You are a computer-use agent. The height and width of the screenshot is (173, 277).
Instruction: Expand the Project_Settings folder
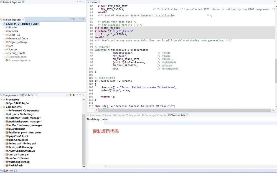(x=4, y=42)
